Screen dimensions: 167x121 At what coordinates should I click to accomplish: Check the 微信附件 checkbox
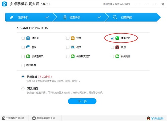coord(112,56)
